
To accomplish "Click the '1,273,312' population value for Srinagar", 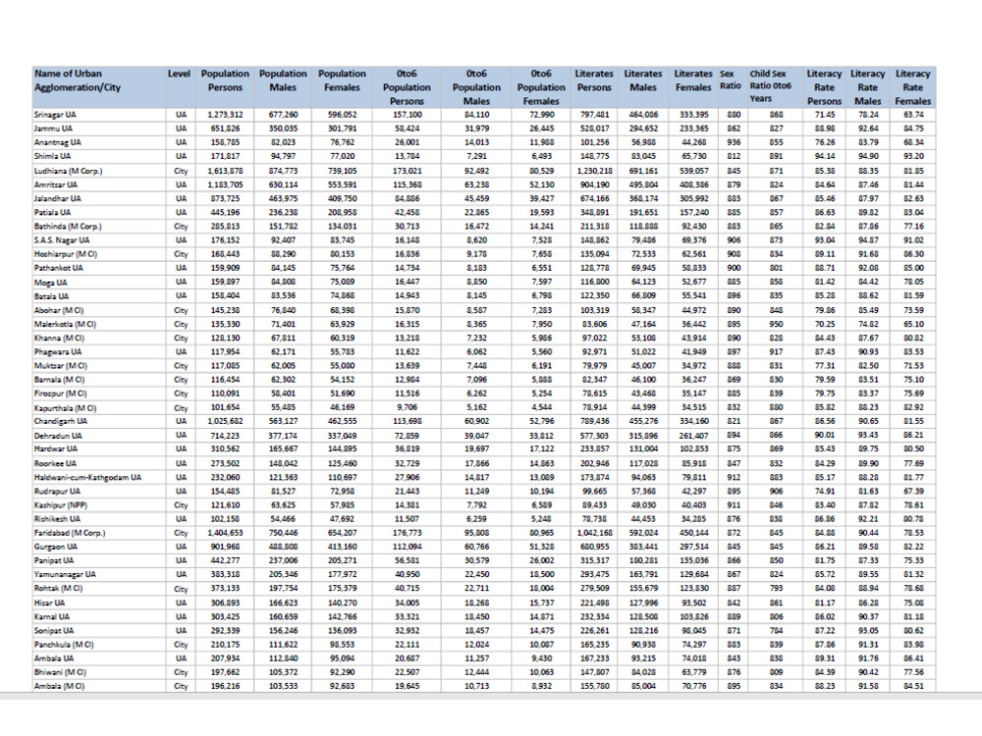I will pyautogui.click(x=225, y=115).
